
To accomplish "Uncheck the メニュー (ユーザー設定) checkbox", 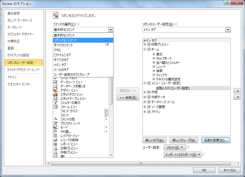I will pyautogui.click(x=149, y=83).
